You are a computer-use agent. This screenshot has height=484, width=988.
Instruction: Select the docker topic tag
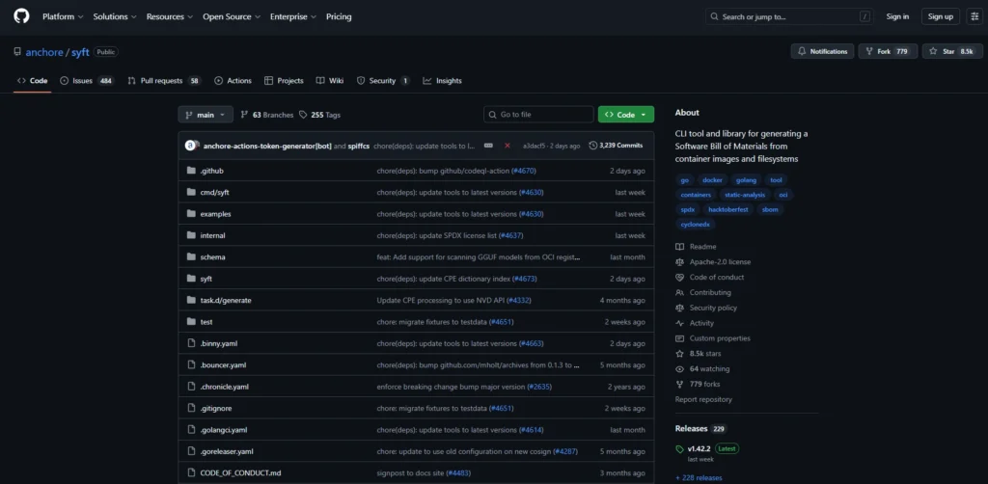(713, 180)
